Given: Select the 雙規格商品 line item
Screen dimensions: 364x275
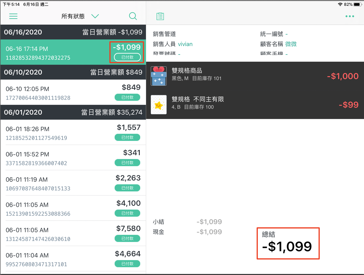Looking at the screenshot, I should pos(255,76).
